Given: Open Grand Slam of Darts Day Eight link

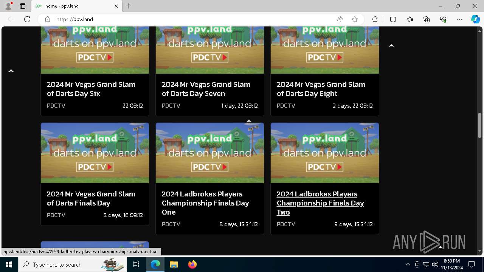Looking at the screenshot, I should (321, 89).
